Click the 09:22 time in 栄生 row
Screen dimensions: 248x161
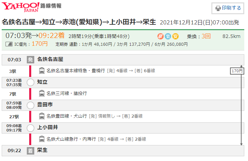pyautogui.click(x=14, y=150)
